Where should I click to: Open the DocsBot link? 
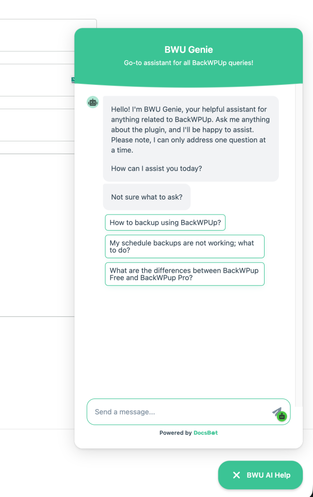pos(206,432)
